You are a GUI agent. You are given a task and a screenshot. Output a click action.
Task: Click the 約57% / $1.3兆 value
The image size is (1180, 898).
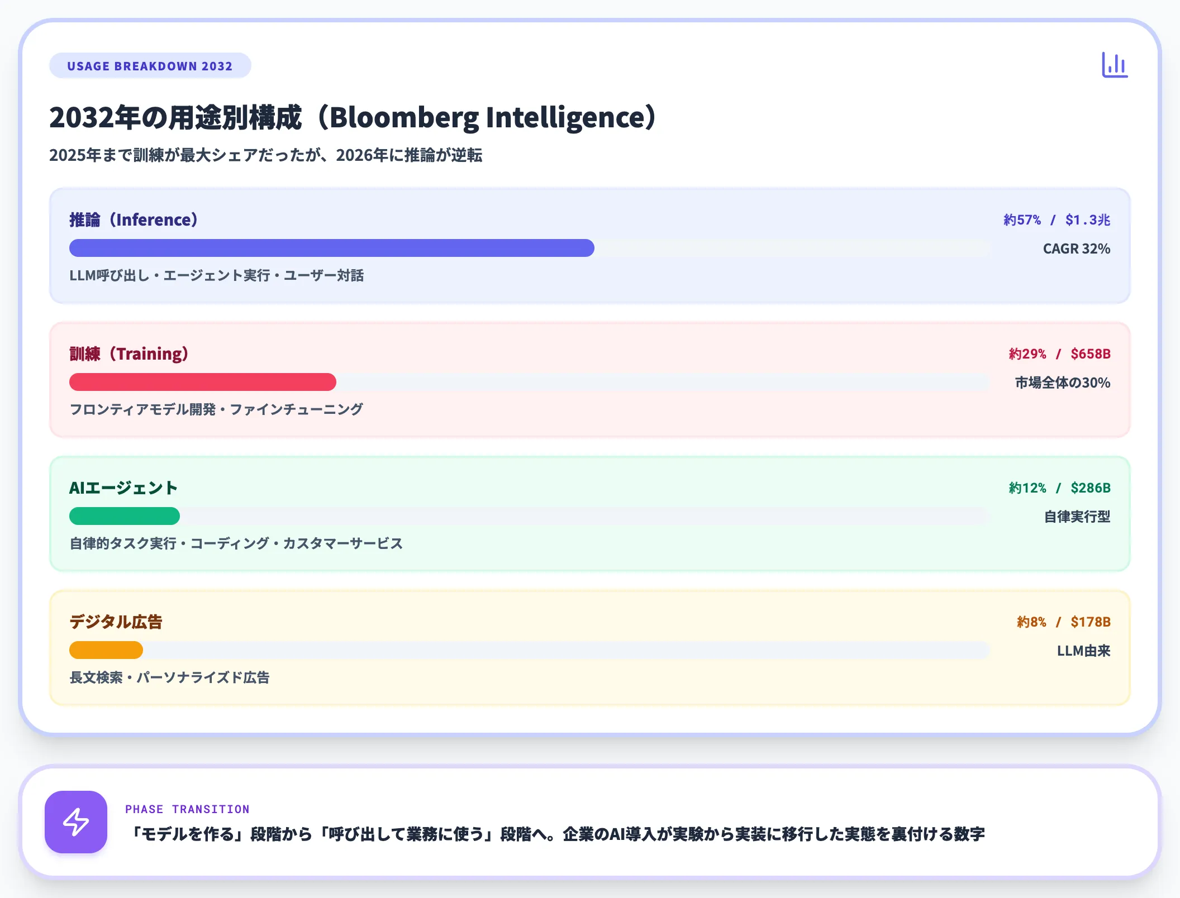click(1057, 220)
